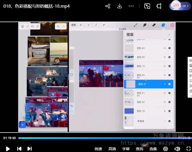Close the layers panel via layers icon
Viewport: 192px width, 152px height.
pos(163,25)
